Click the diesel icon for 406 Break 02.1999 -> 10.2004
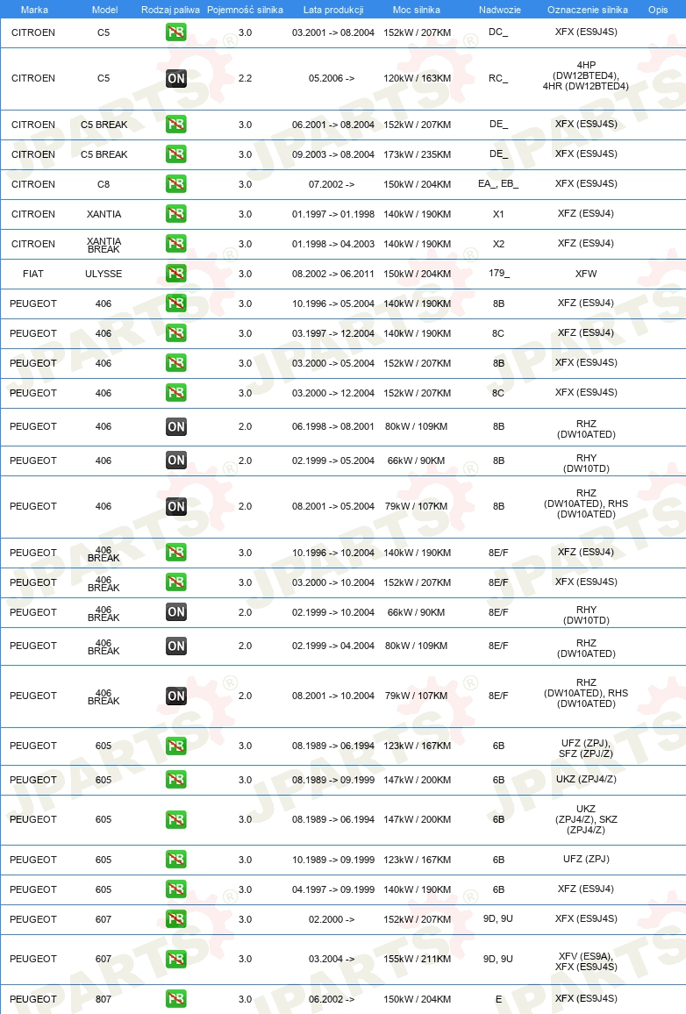Image resolution: width=686 pixels, height=1014 pixels. (x=175, y=611)
